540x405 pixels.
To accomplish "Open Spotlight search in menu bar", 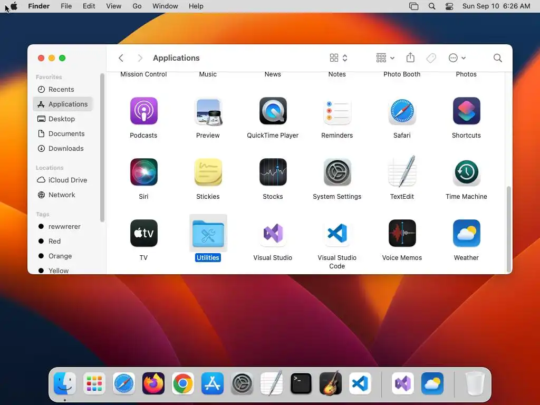I will [432, 6].
